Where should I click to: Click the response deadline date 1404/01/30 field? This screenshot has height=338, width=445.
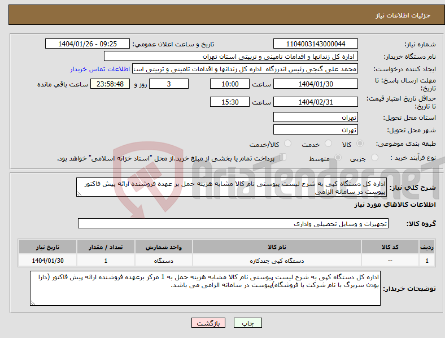click(315, 84)
